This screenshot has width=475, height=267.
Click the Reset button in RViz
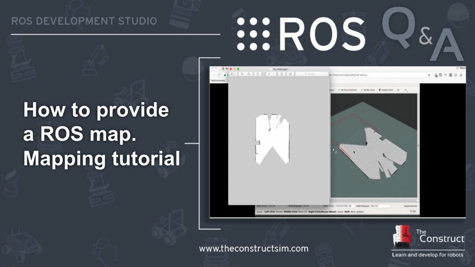pos(259,212)
